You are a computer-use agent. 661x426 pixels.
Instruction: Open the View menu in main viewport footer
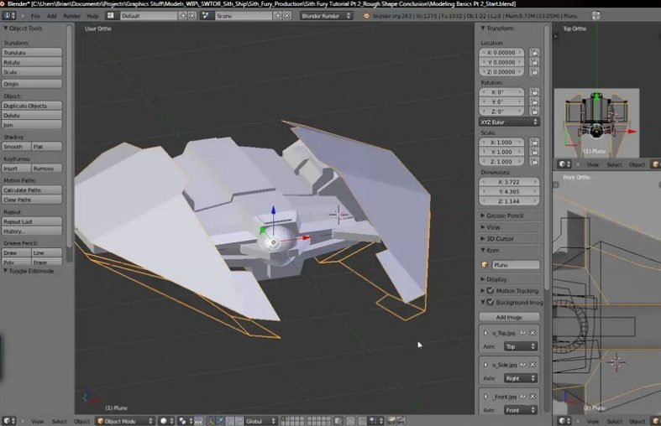(x=37, y=421)
